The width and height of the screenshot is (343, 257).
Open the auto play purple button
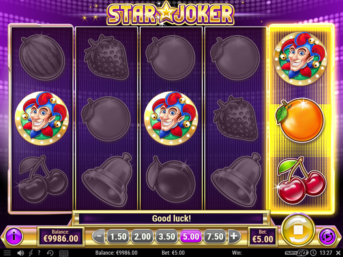click(x=327, y=236)
